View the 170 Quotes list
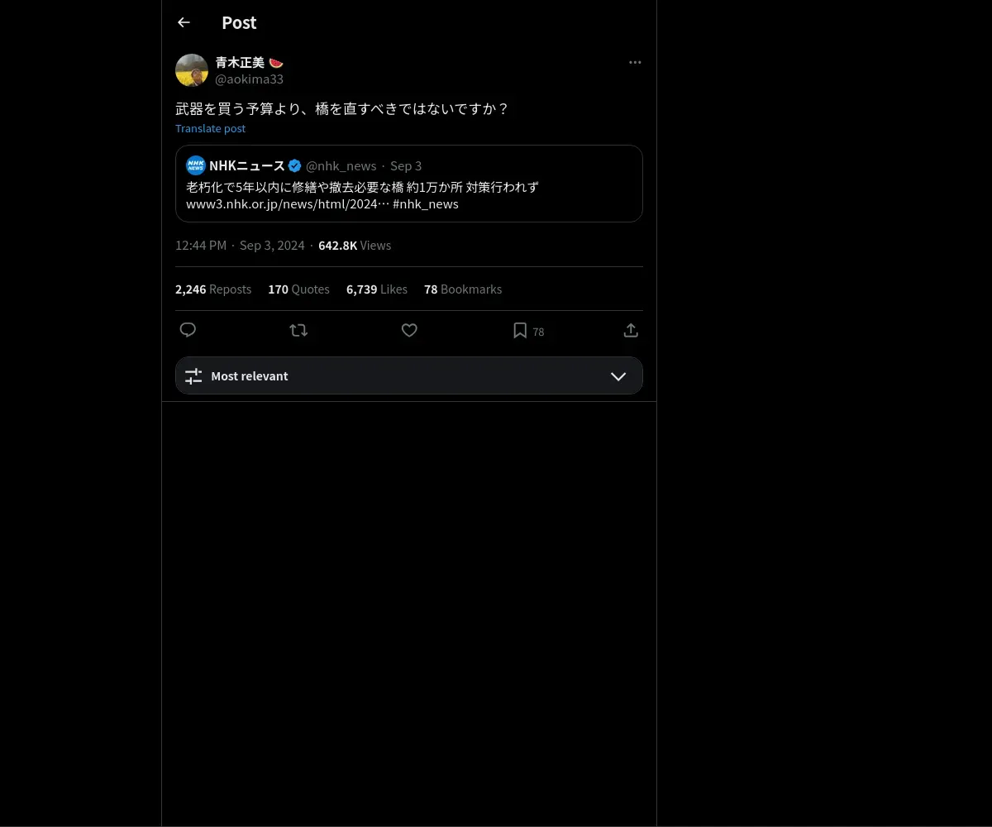Screen dimensions: 992x827 (298, 289)
